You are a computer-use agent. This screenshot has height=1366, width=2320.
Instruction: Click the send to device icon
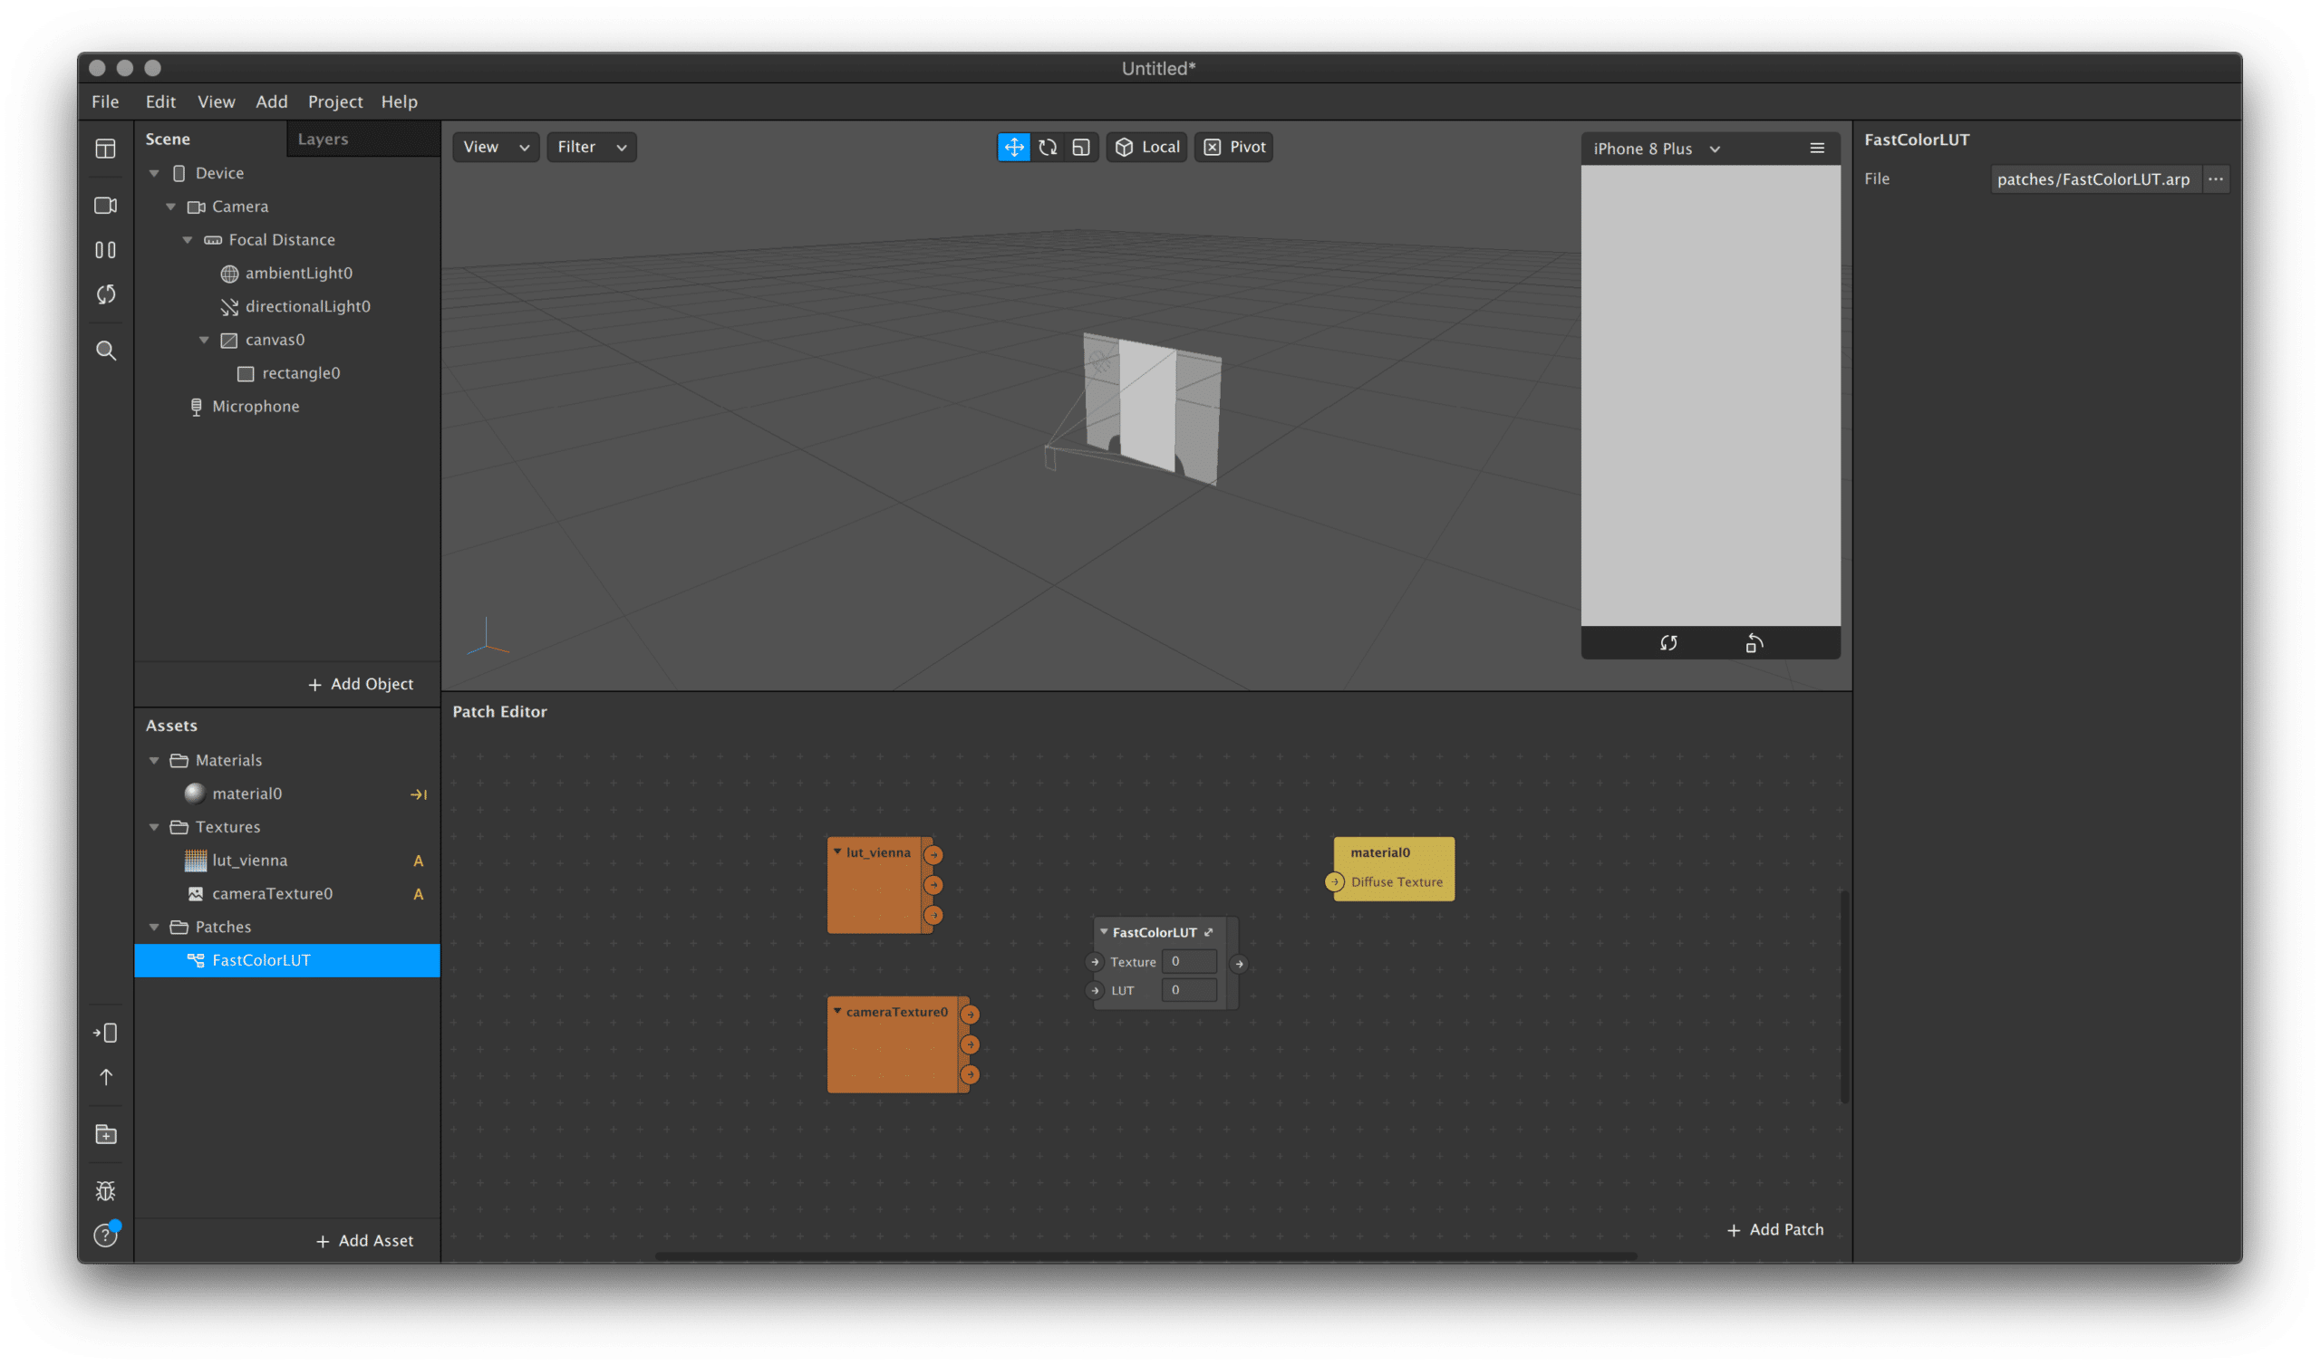pos(106,1033)
